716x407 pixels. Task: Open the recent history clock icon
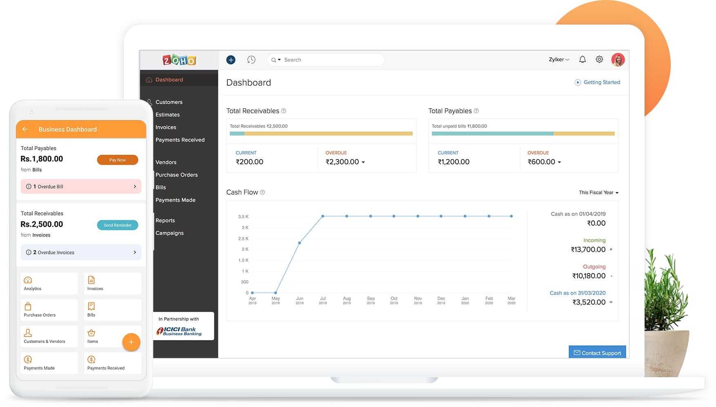(x=251, y=60)
